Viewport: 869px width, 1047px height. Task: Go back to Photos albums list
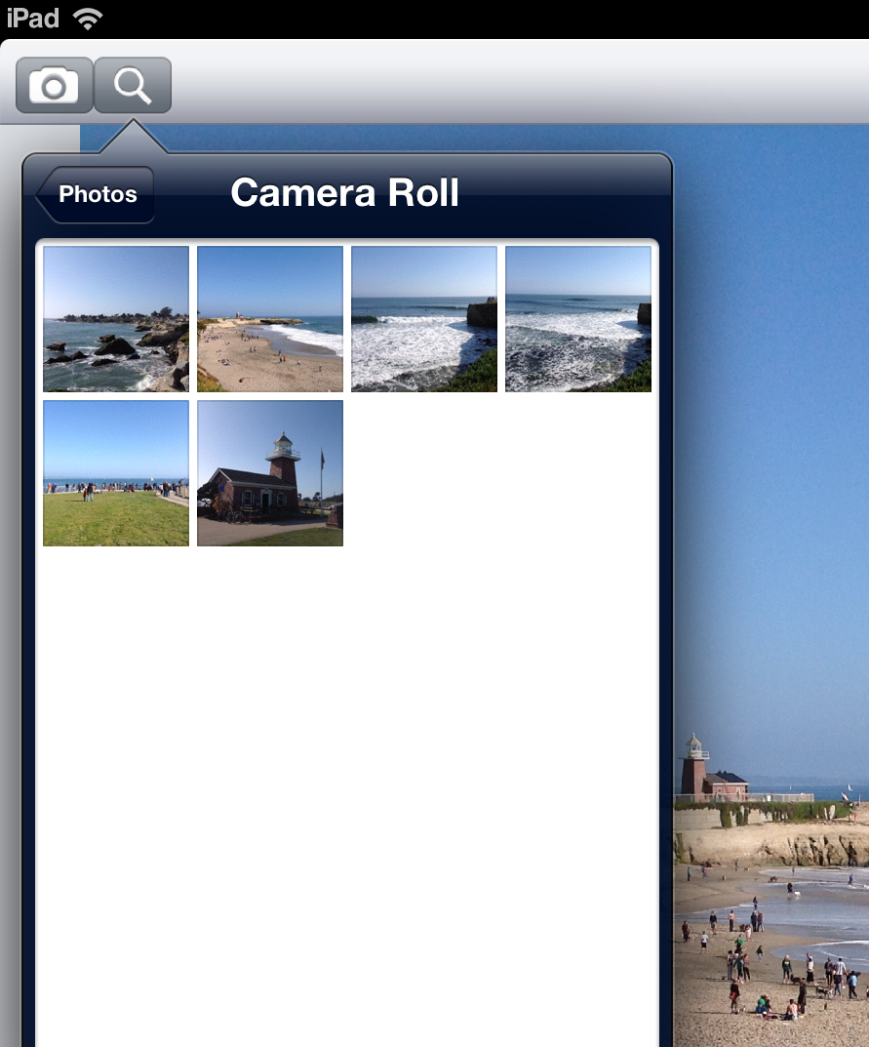pos(95,194)
